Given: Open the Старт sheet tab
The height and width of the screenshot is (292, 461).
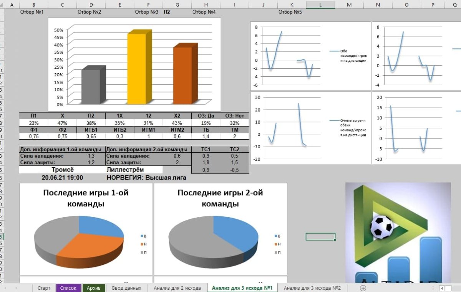Looking at the screenshot, I should 44,288.
